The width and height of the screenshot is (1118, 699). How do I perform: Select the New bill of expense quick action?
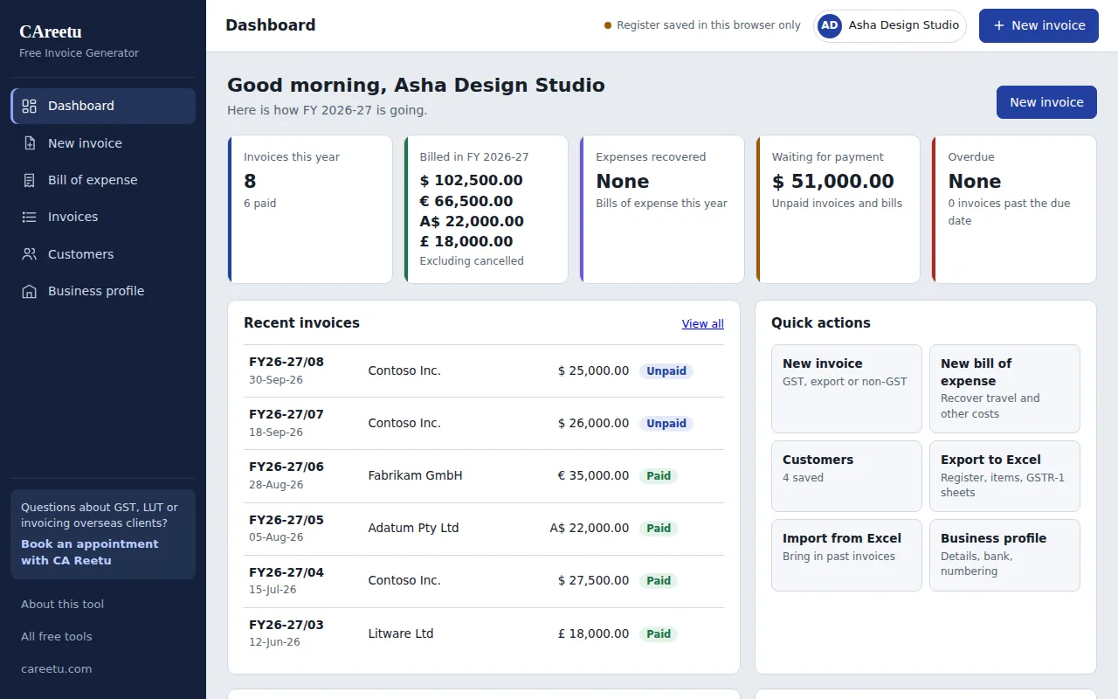click(1004, 389)
